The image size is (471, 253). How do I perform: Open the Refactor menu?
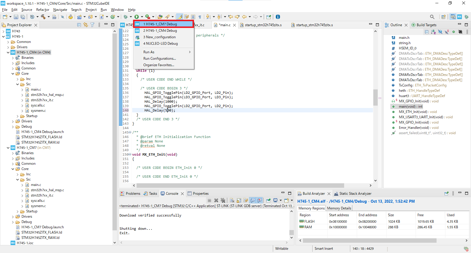(x=43, y=10)
